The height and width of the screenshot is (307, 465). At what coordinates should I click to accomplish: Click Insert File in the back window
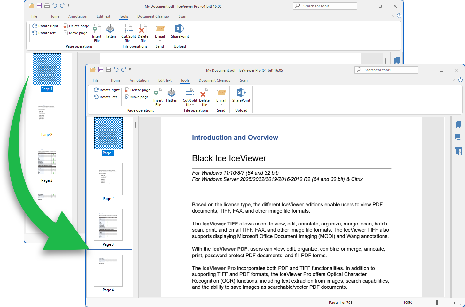pyautogui.click(x=97, y=33)
